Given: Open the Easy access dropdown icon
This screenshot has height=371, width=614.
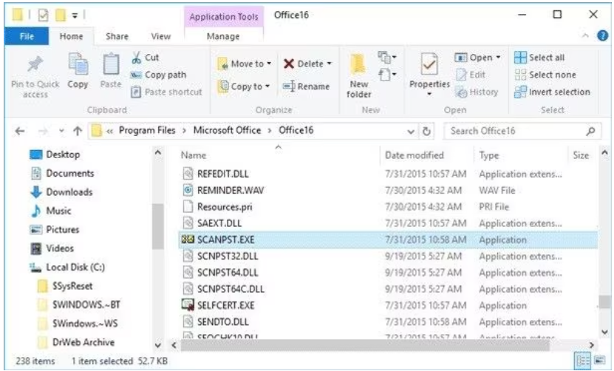Looking at the screenshot, I should pyautogui.click(x=387, y=74).
